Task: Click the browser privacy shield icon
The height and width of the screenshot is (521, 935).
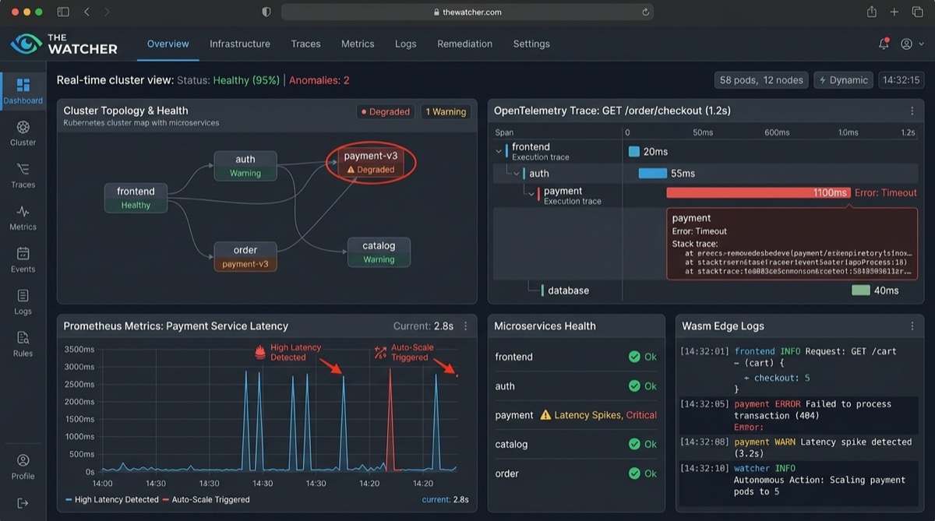Action: coord(266,12)
